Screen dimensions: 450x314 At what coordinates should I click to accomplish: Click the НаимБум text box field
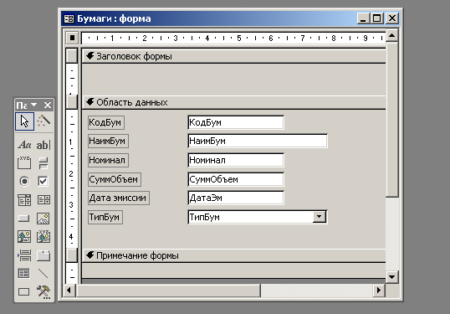click(258, 141)
